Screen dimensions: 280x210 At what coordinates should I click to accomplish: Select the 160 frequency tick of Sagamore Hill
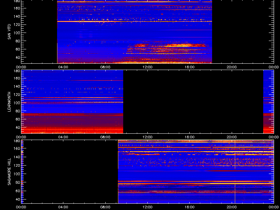(17, 148)
